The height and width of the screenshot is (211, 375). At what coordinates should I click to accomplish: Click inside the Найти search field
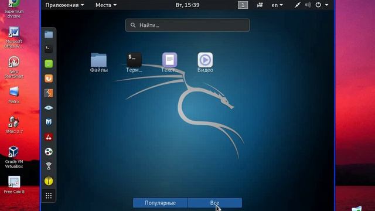pyautogui.click(x=187, y=25)
